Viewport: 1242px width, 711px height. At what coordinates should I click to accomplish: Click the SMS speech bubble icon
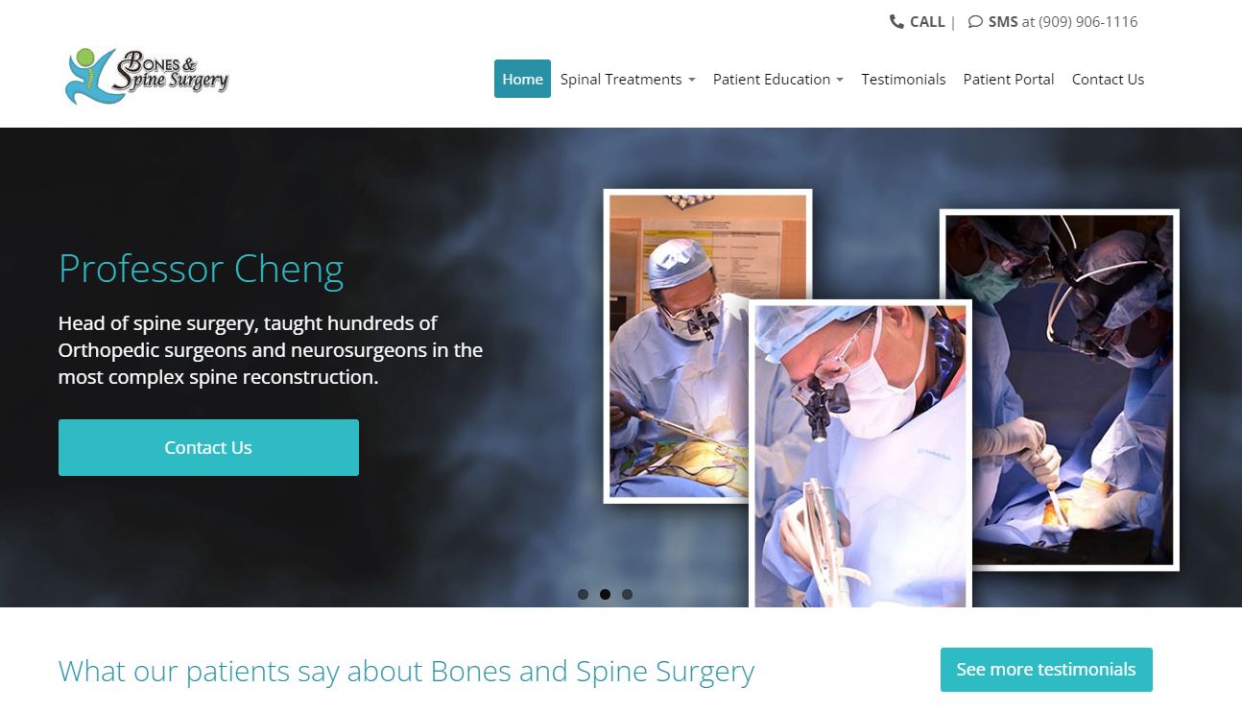(975, 22)
